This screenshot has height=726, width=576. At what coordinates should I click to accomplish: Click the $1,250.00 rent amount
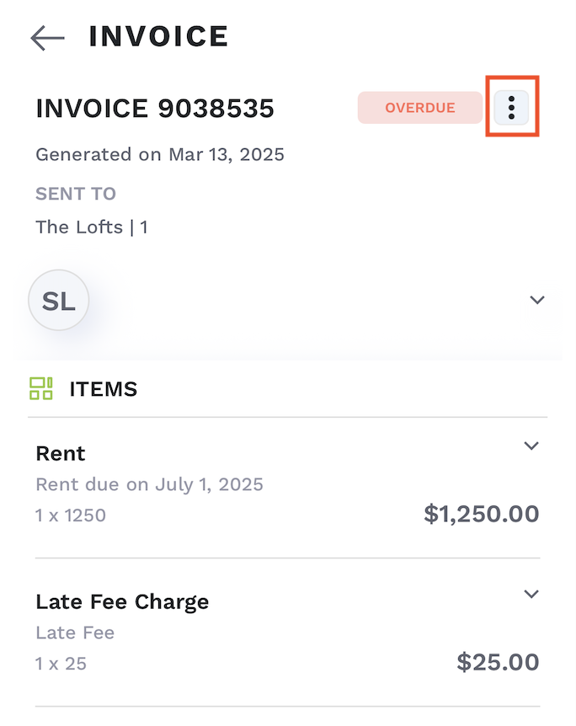pos(481,514)
